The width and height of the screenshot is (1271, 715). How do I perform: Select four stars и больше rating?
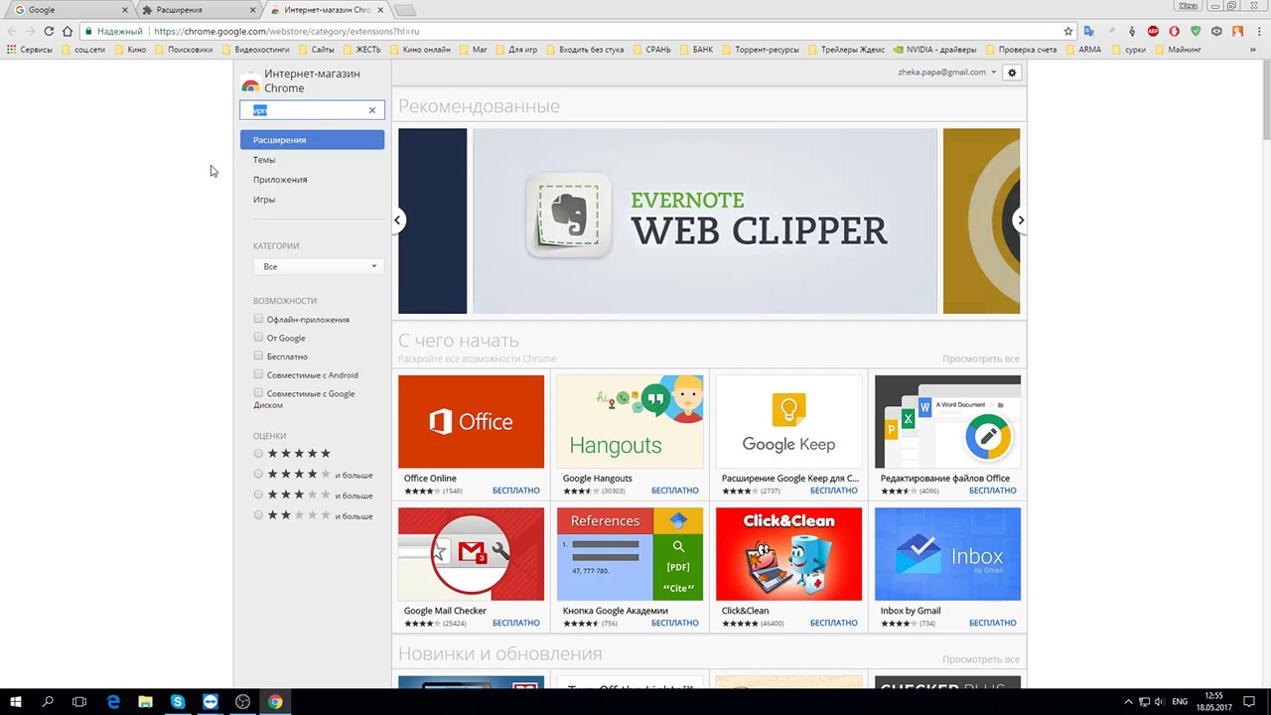258,475
